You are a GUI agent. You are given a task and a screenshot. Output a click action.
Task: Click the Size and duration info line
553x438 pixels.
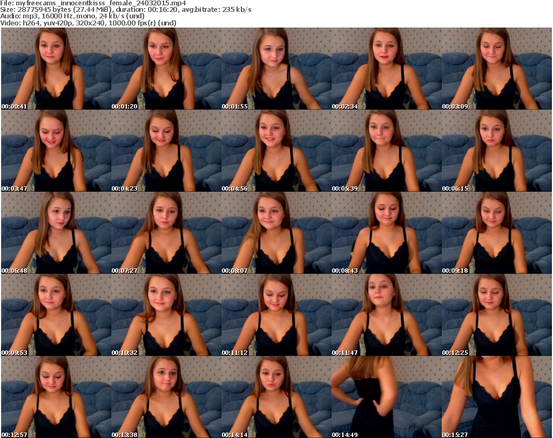tap(126, 10)
